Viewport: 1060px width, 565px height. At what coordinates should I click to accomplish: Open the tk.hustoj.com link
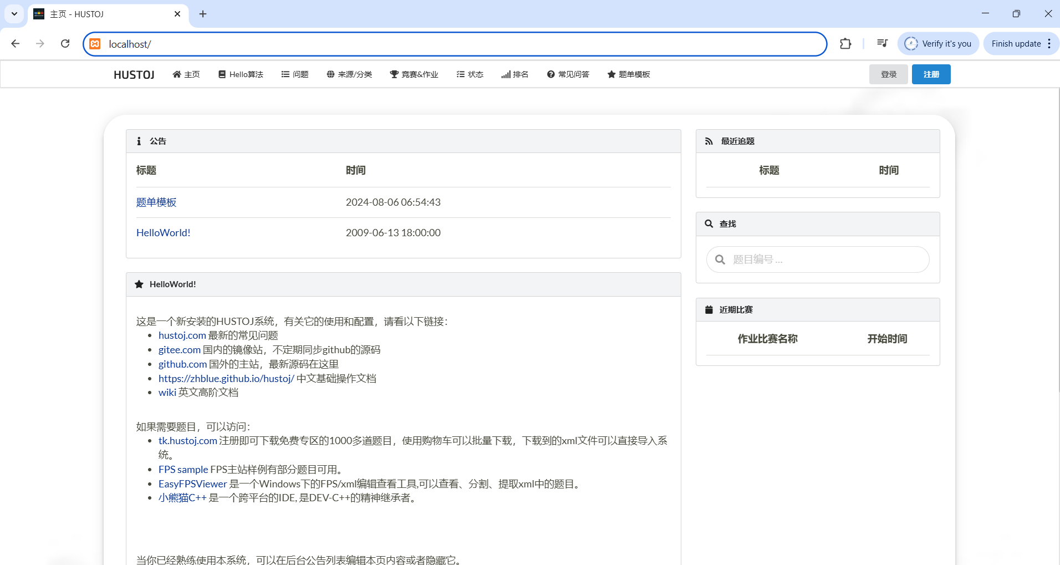(x=187, y=441)
